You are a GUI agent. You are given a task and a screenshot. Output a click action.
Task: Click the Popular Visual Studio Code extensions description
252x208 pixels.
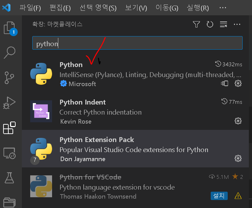(x=134, y=150)
